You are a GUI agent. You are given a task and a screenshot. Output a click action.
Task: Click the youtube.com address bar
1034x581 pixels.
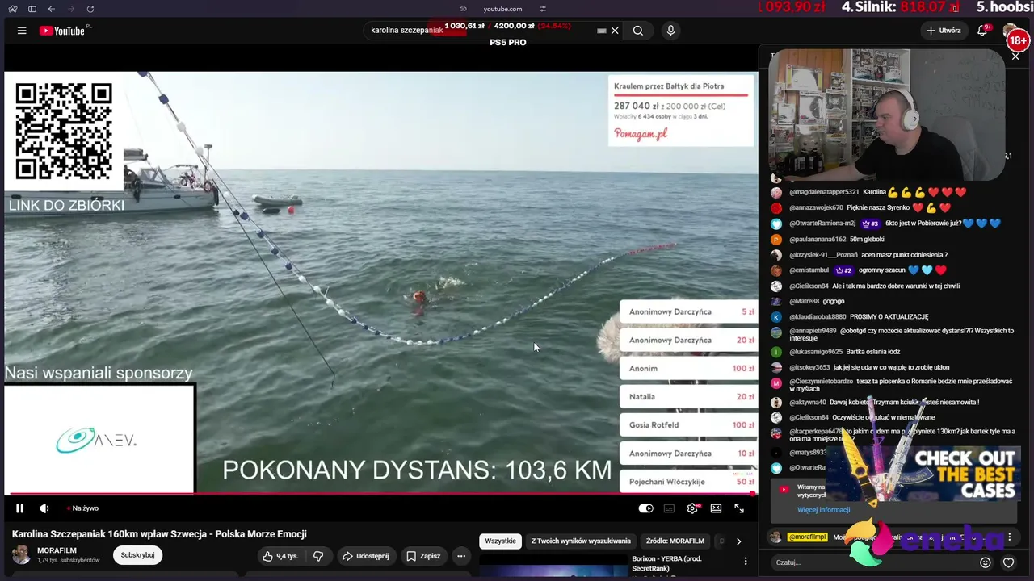(502, 9)
